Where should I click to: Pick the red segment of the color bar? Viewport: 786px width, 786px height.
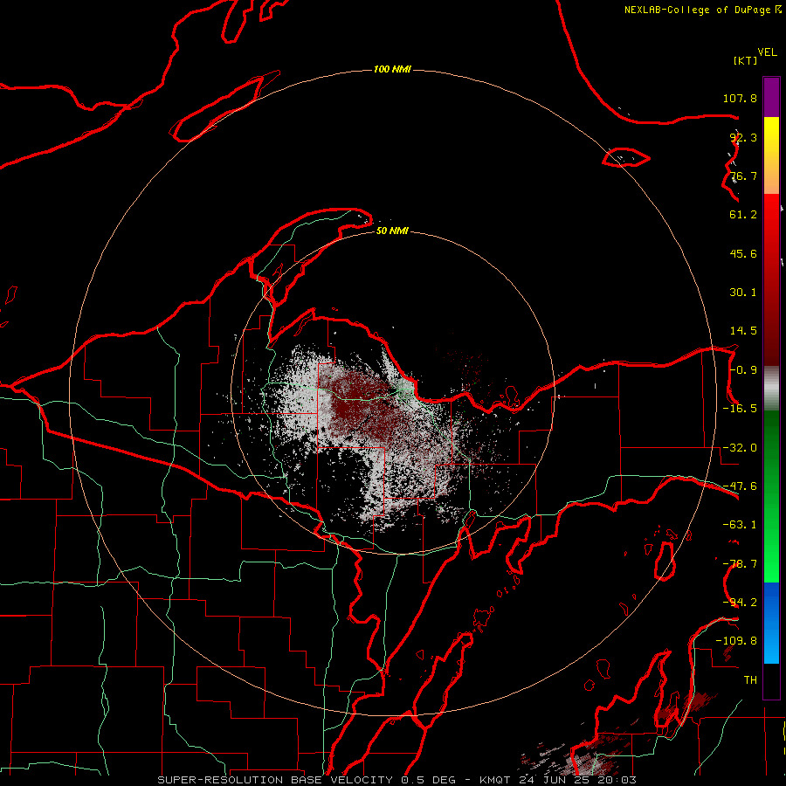771,279
